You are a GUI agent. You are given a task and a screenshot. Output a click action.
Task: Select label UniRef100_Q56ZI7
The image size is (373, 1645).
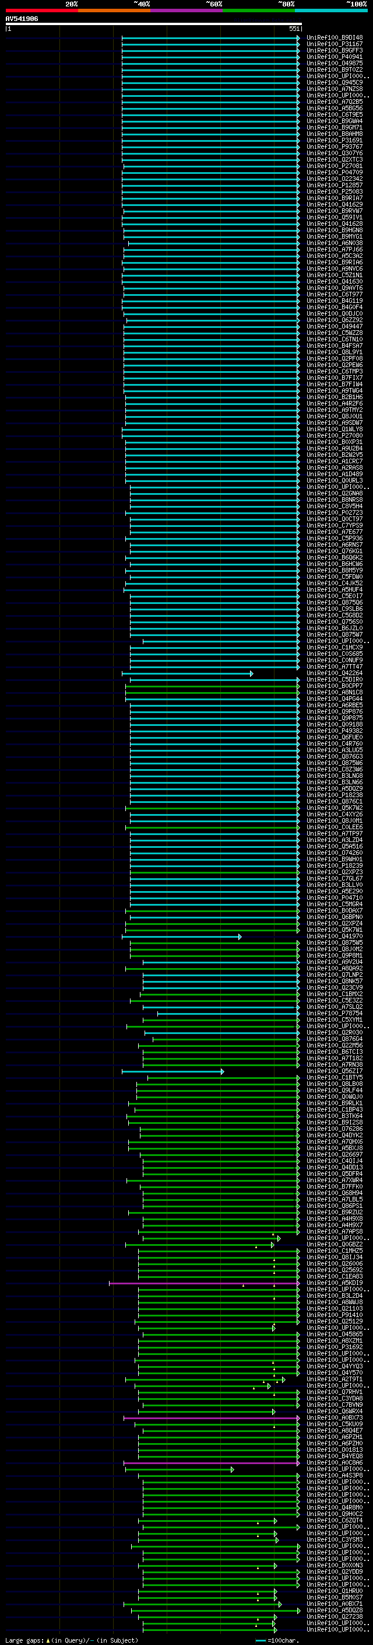334,1071
